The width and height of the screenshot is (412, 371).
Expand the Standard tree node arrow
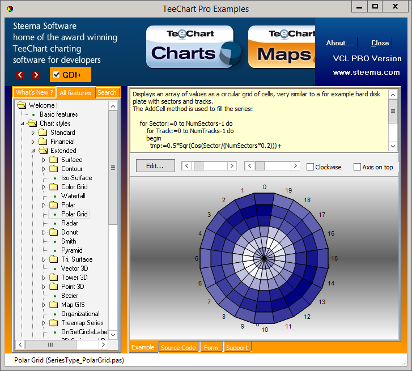click(33, 133)
